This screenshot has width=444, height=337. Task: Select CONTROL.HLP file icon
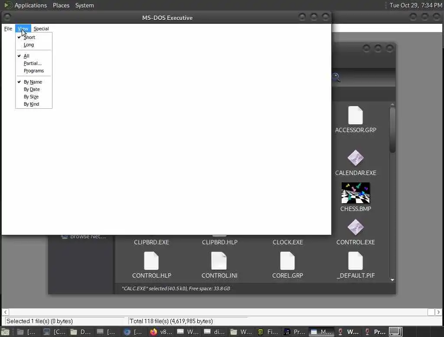[151, 261]
